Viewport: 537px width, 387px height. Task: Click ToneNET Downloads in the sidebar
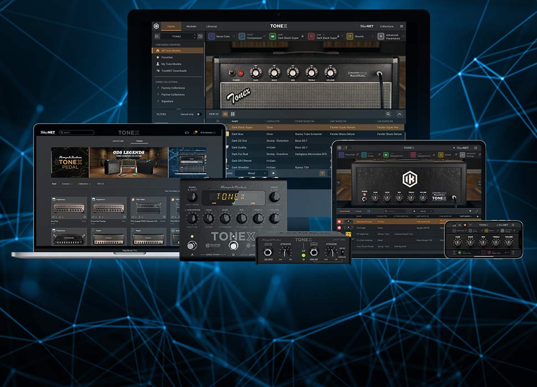click(173, 70)
